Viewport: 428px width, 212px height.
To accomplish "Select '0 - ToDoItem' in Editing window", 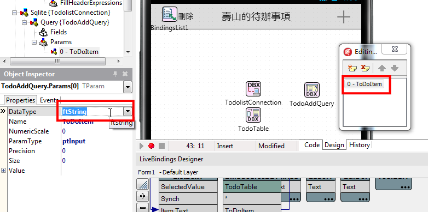I will click(364, 84).
